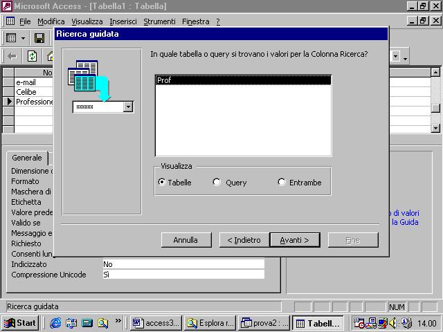443x332 pixels.
Task: Click the Celibe field name cell
Action: [x=34, y=92]
